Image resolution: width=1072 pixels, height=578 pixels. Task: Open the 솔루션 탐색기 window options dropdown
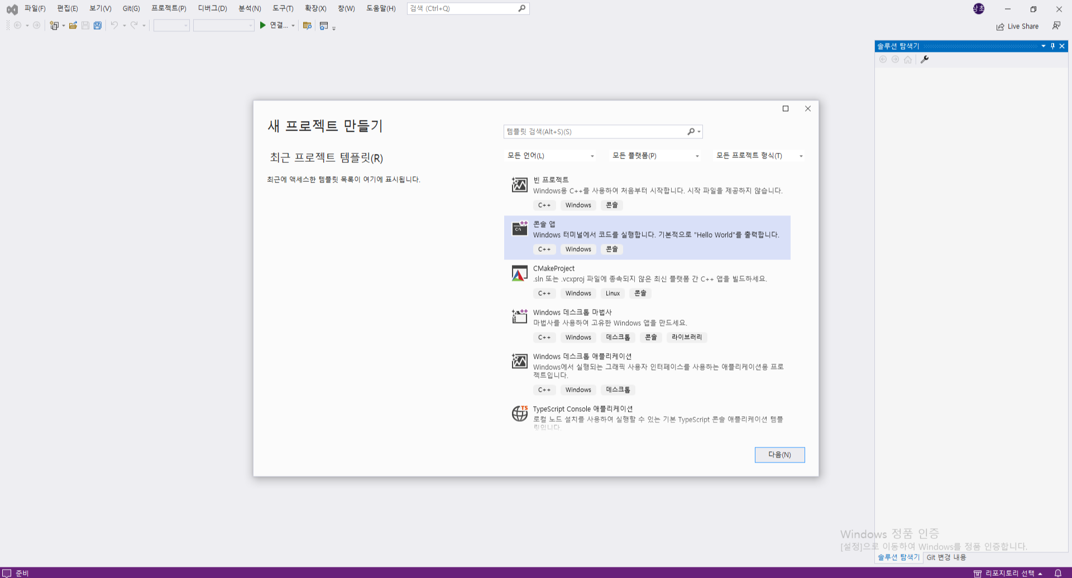[x=1043, y=46]
